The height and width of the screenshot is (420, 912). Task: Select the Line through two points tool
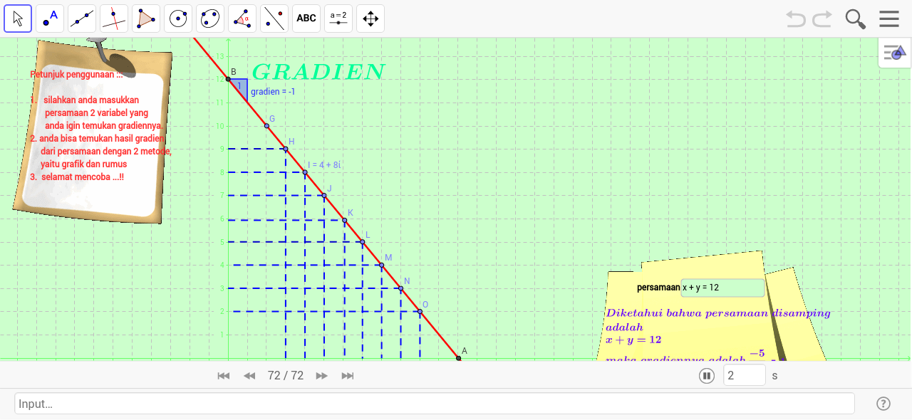click(x=82, y=19)
